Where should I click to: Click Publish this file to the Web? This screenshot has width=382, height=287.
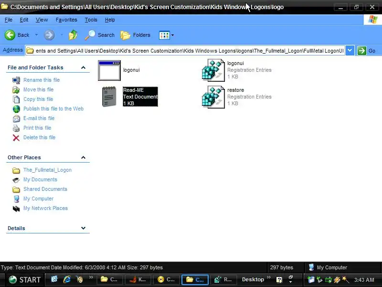click(x=53, y=109)
